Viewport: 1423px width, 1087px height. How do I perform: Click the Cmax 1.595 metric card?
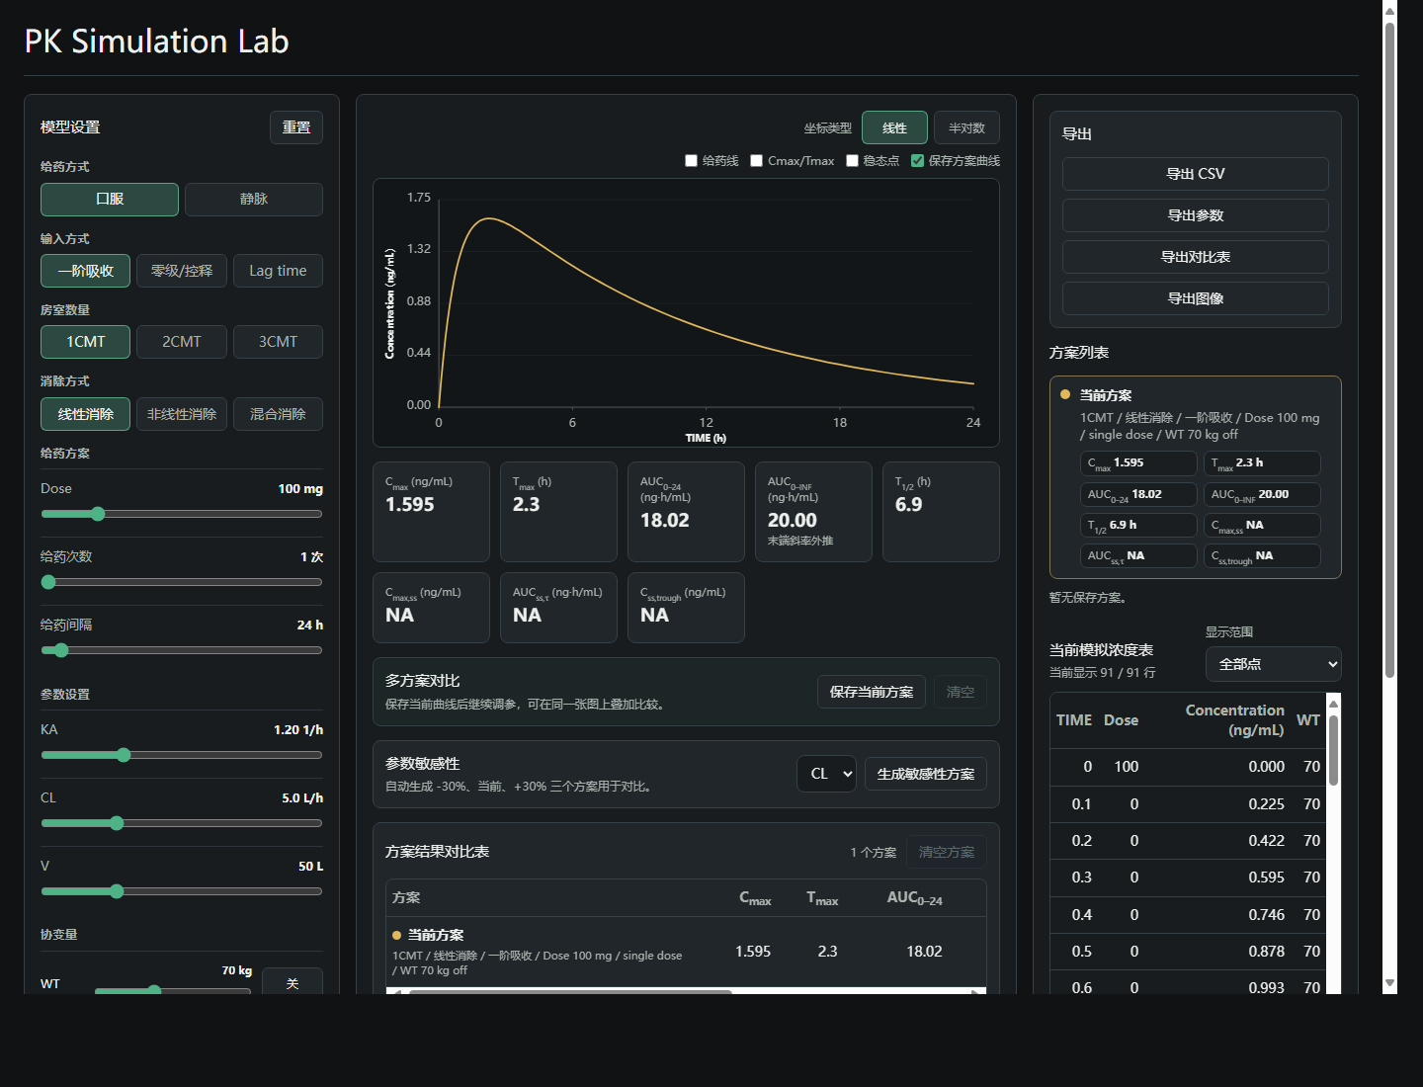(431, 512)
